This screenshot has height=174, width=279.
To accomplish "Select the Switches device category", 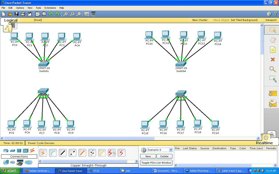I will pyautogui.click(x=13, y=151).
